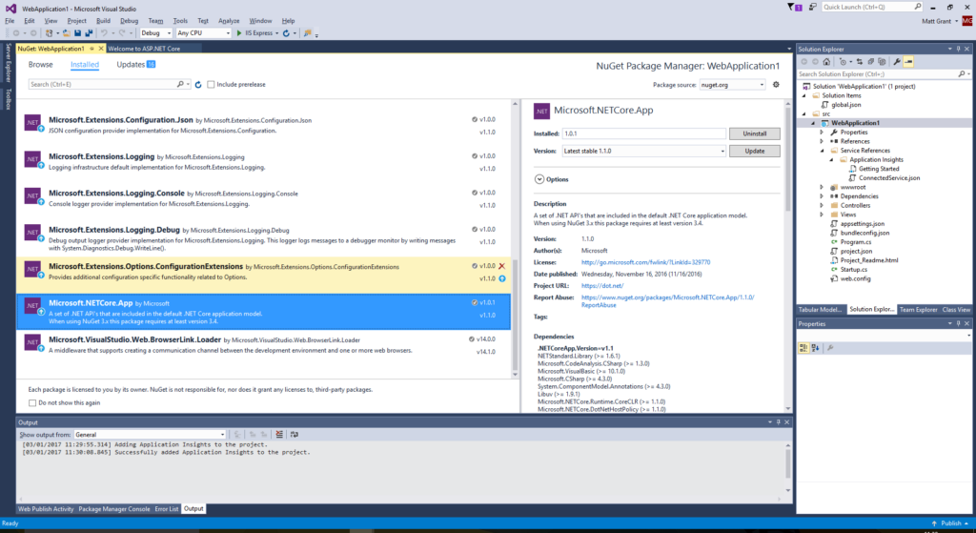
Task: Pin the NuGet: WebApplication1 tab
Action: click(x=91, y=49)
